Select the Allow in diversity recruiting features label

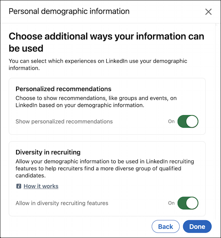click(x=62, y=203)
